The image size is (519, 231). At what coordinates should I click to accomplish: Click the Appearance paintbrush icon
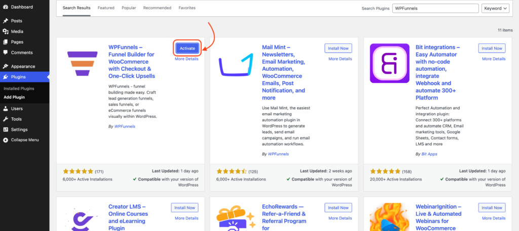click(5, 66)
